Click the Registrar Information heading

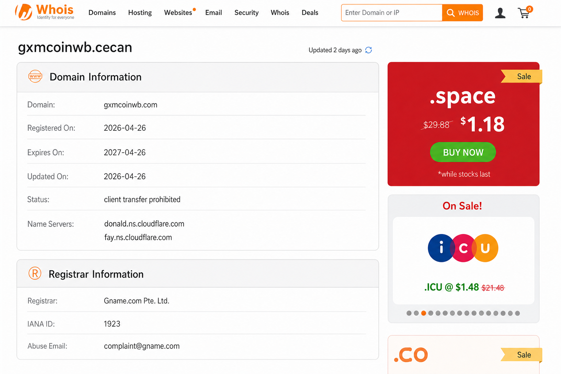[x=96, y=274]
